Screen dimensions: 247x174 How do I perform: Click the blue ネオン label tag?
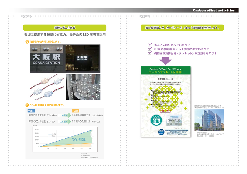click(x=31, y=111)
